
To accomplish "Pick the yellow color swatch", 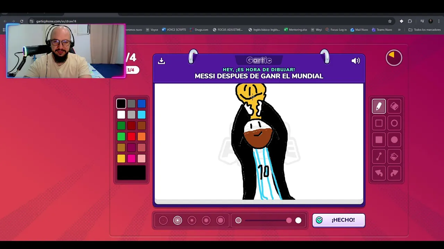I will pyautogui.click(x=121, y=158).
